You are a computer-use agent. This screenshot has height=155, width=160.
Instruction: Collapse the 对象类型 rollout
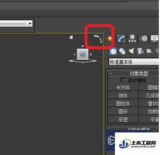(x=134, y=73)
